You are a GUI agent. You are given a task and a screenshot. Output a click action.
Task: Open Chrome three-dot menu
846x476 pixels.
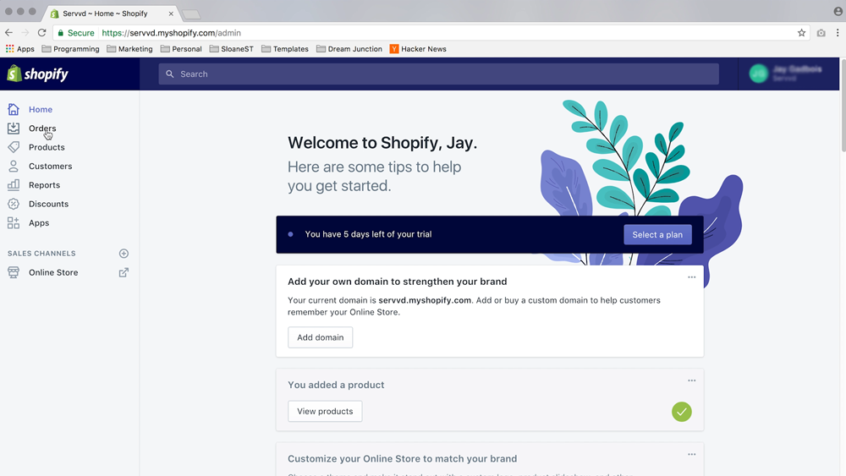pos(838,33)
